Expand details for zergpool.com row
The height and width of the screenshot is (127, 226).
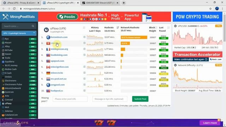[x=84, y=85]
